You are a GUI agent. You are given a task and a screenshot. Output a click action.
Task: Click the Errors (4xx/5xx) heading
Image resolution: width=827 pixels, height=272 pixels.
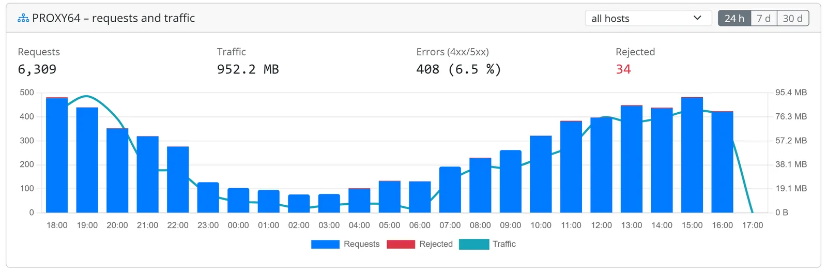coord(452,52)
